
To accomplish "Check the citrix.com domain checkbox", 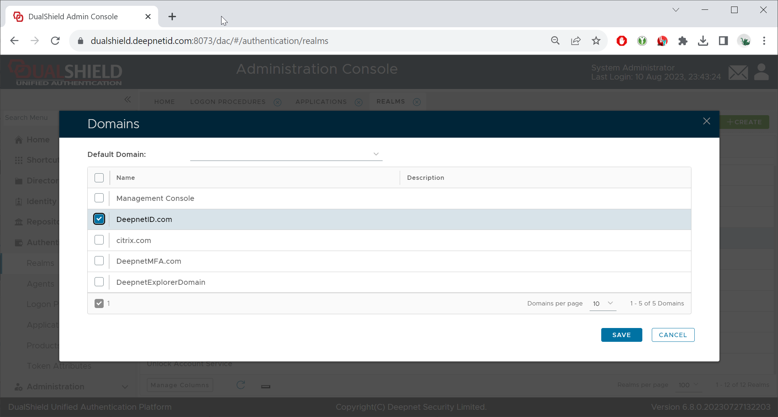I will [99, 240].
